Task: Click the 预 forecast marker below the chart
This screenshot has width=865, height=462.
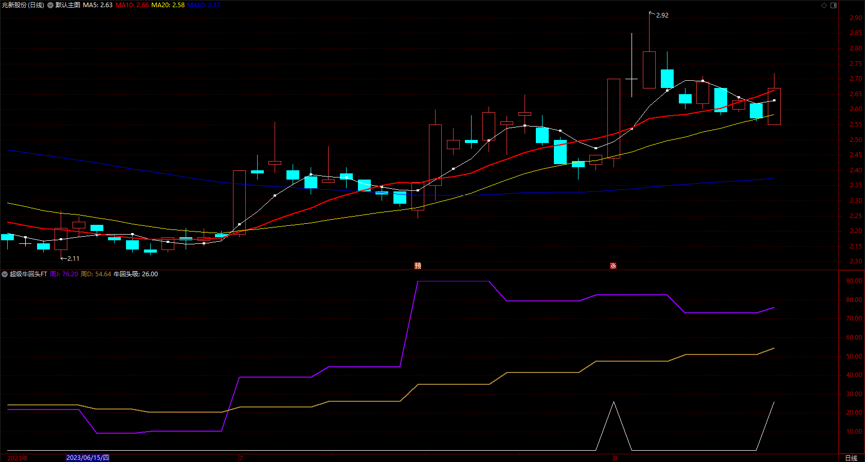Action: click(x=418, y=265)
